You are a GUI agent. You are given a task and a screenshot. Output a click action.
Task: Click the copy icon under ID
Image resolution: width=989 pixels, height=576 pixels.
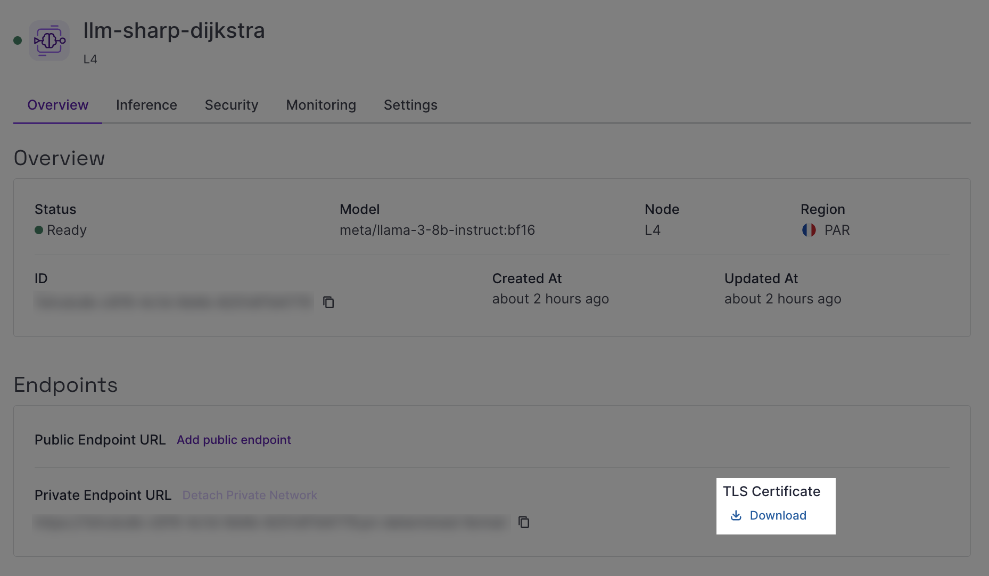coord(329,302)
